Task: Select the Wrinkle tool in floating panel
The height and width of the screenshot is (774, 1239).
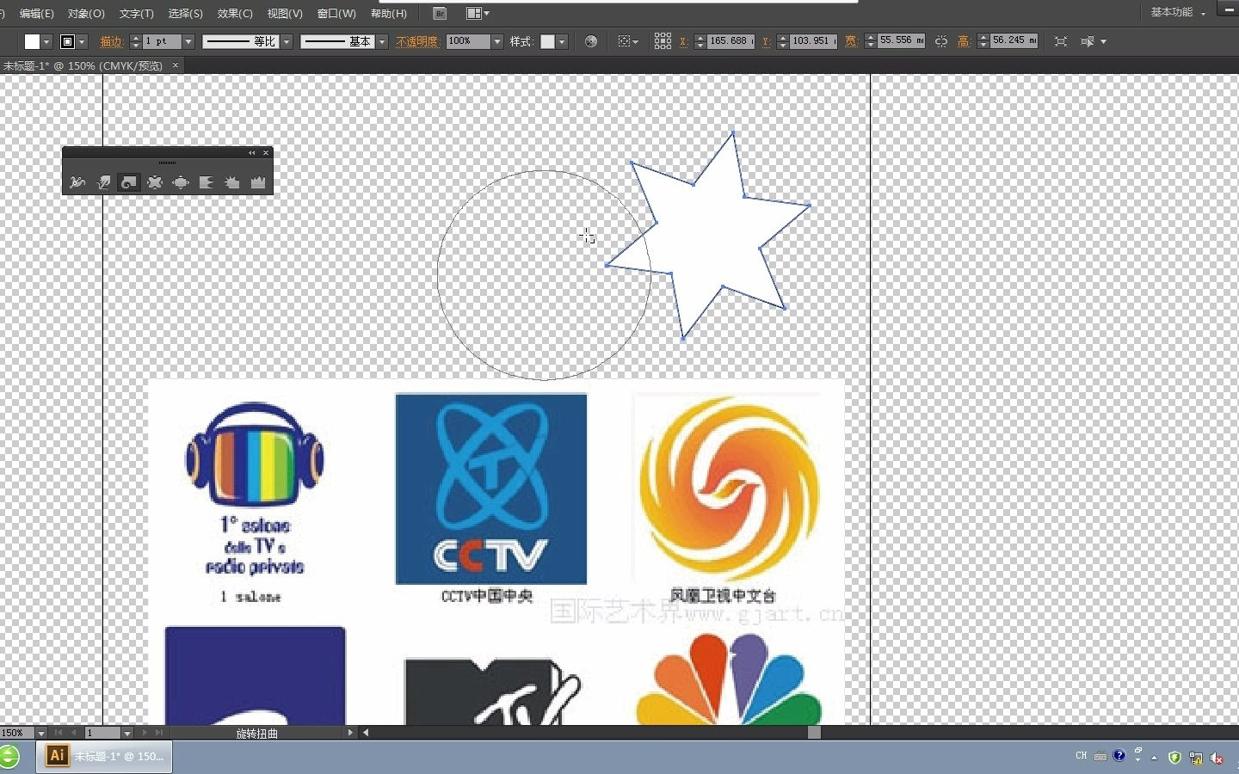Action: pyautogui.click(x=258, y=182)
